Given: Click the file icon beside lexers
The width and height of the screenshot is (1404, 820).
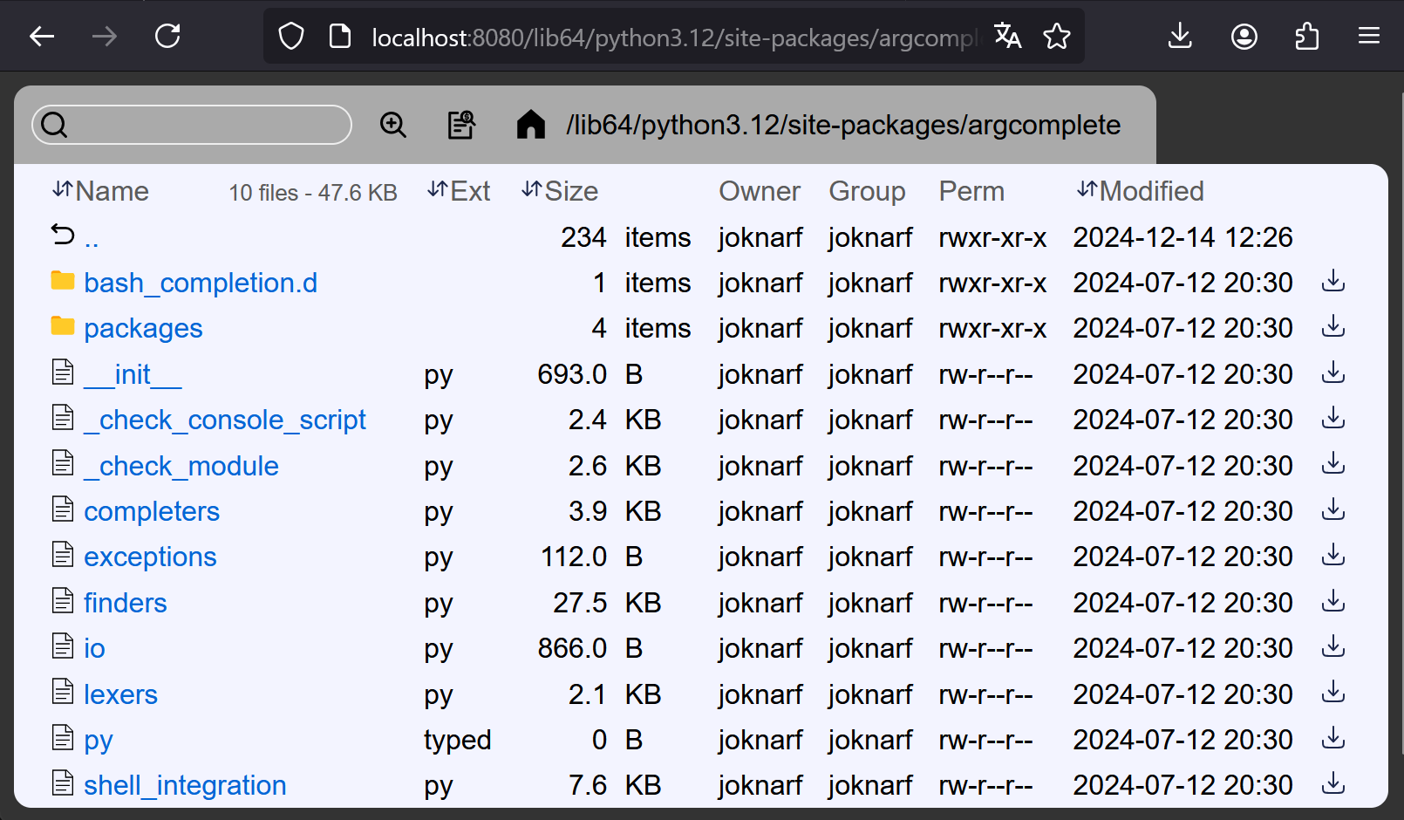Looking at the screenshot, I should pyautogui.click(x=63, y=692).
